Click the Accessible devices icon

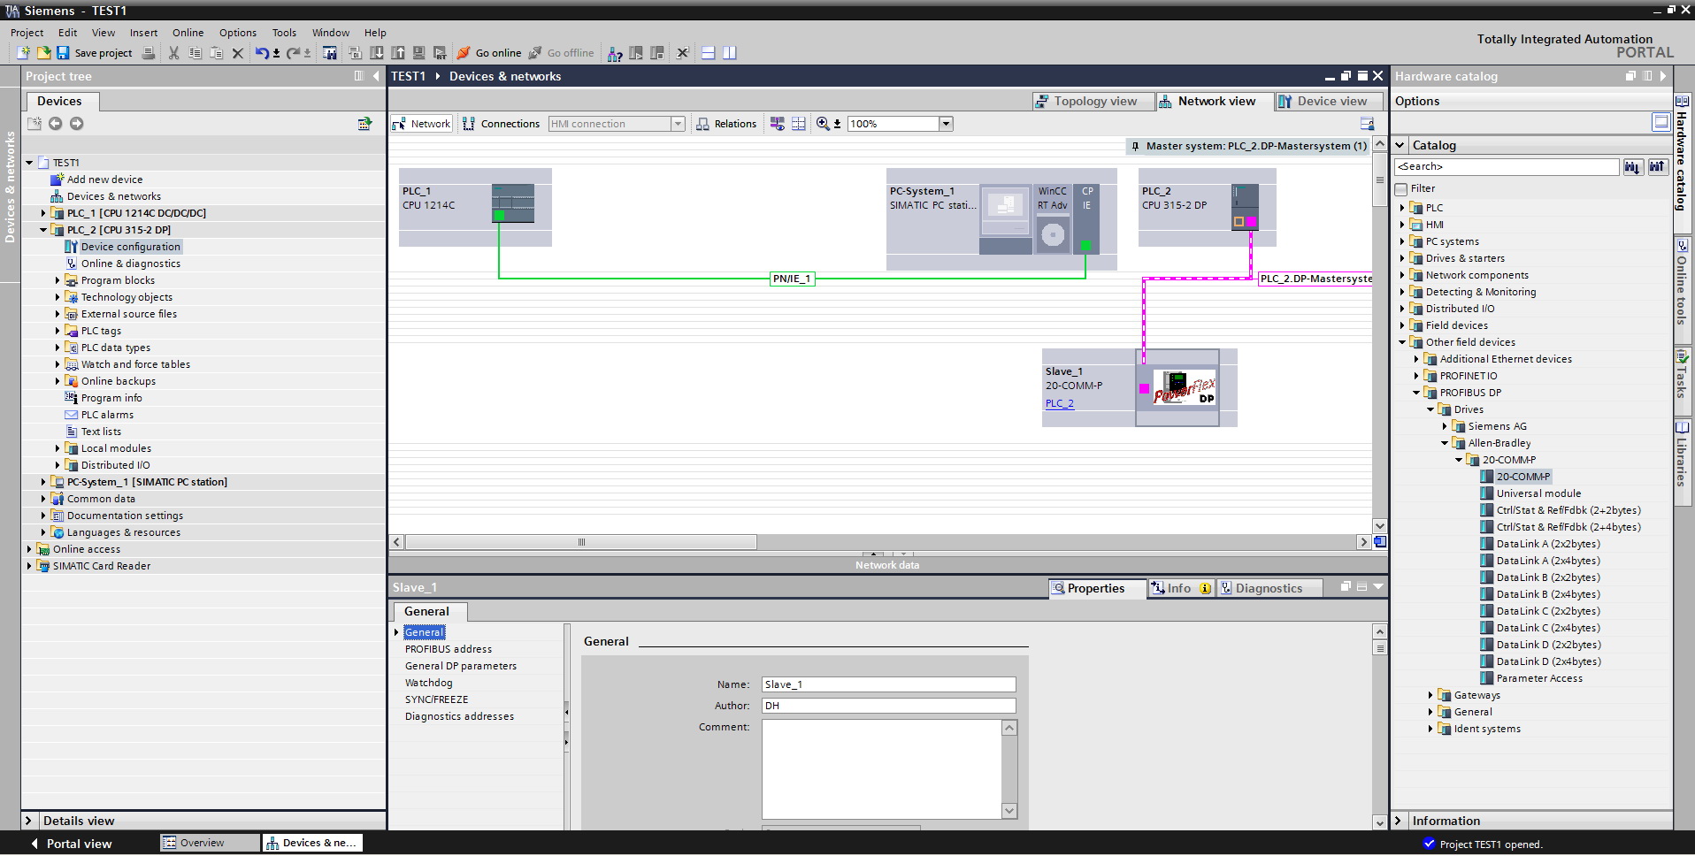point(615,53)
